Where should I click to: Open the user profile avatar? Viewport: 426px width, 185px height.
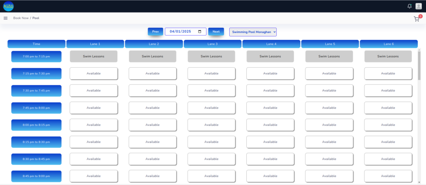pyautogui.click(x=419, y=6)
